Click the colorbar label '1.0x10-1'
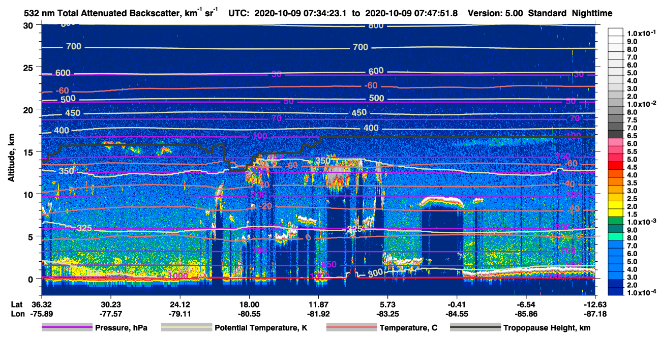The height and width of the screenshot is (339, 661). point(643,34)
